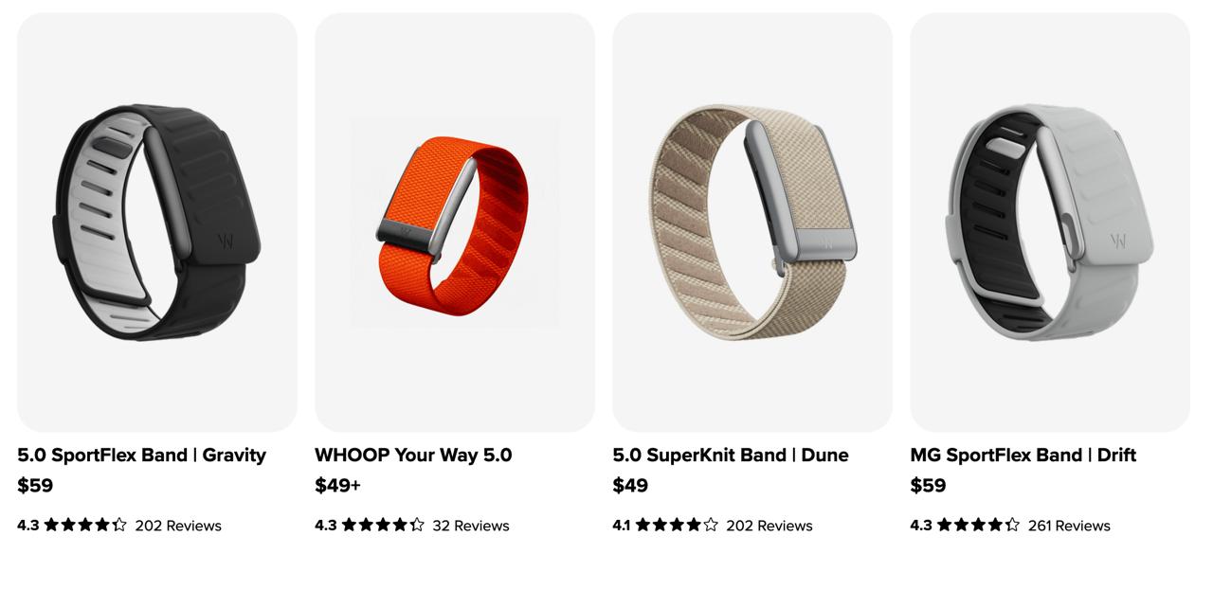This screenshot has width=1213, height=608.
Task: Open the beige Dune SuperKnit band image
Action: pyautogui.click(x=752, y=223)
